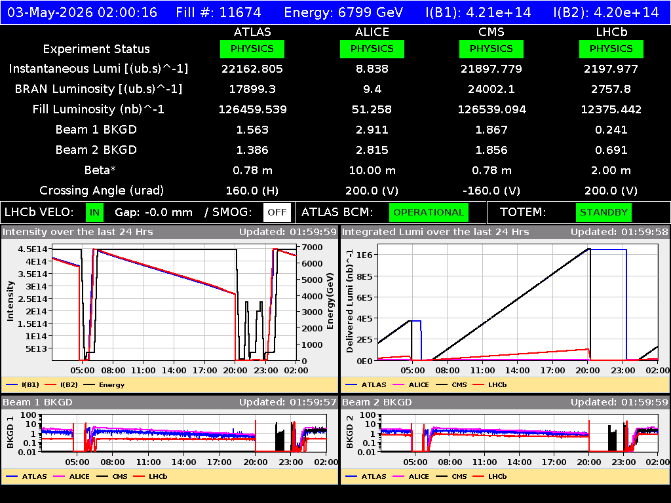Click the Crossing Angle (urad) row label
Image resolution: width=671 pixels, height=503 pixels.
[x=102, y=191]
